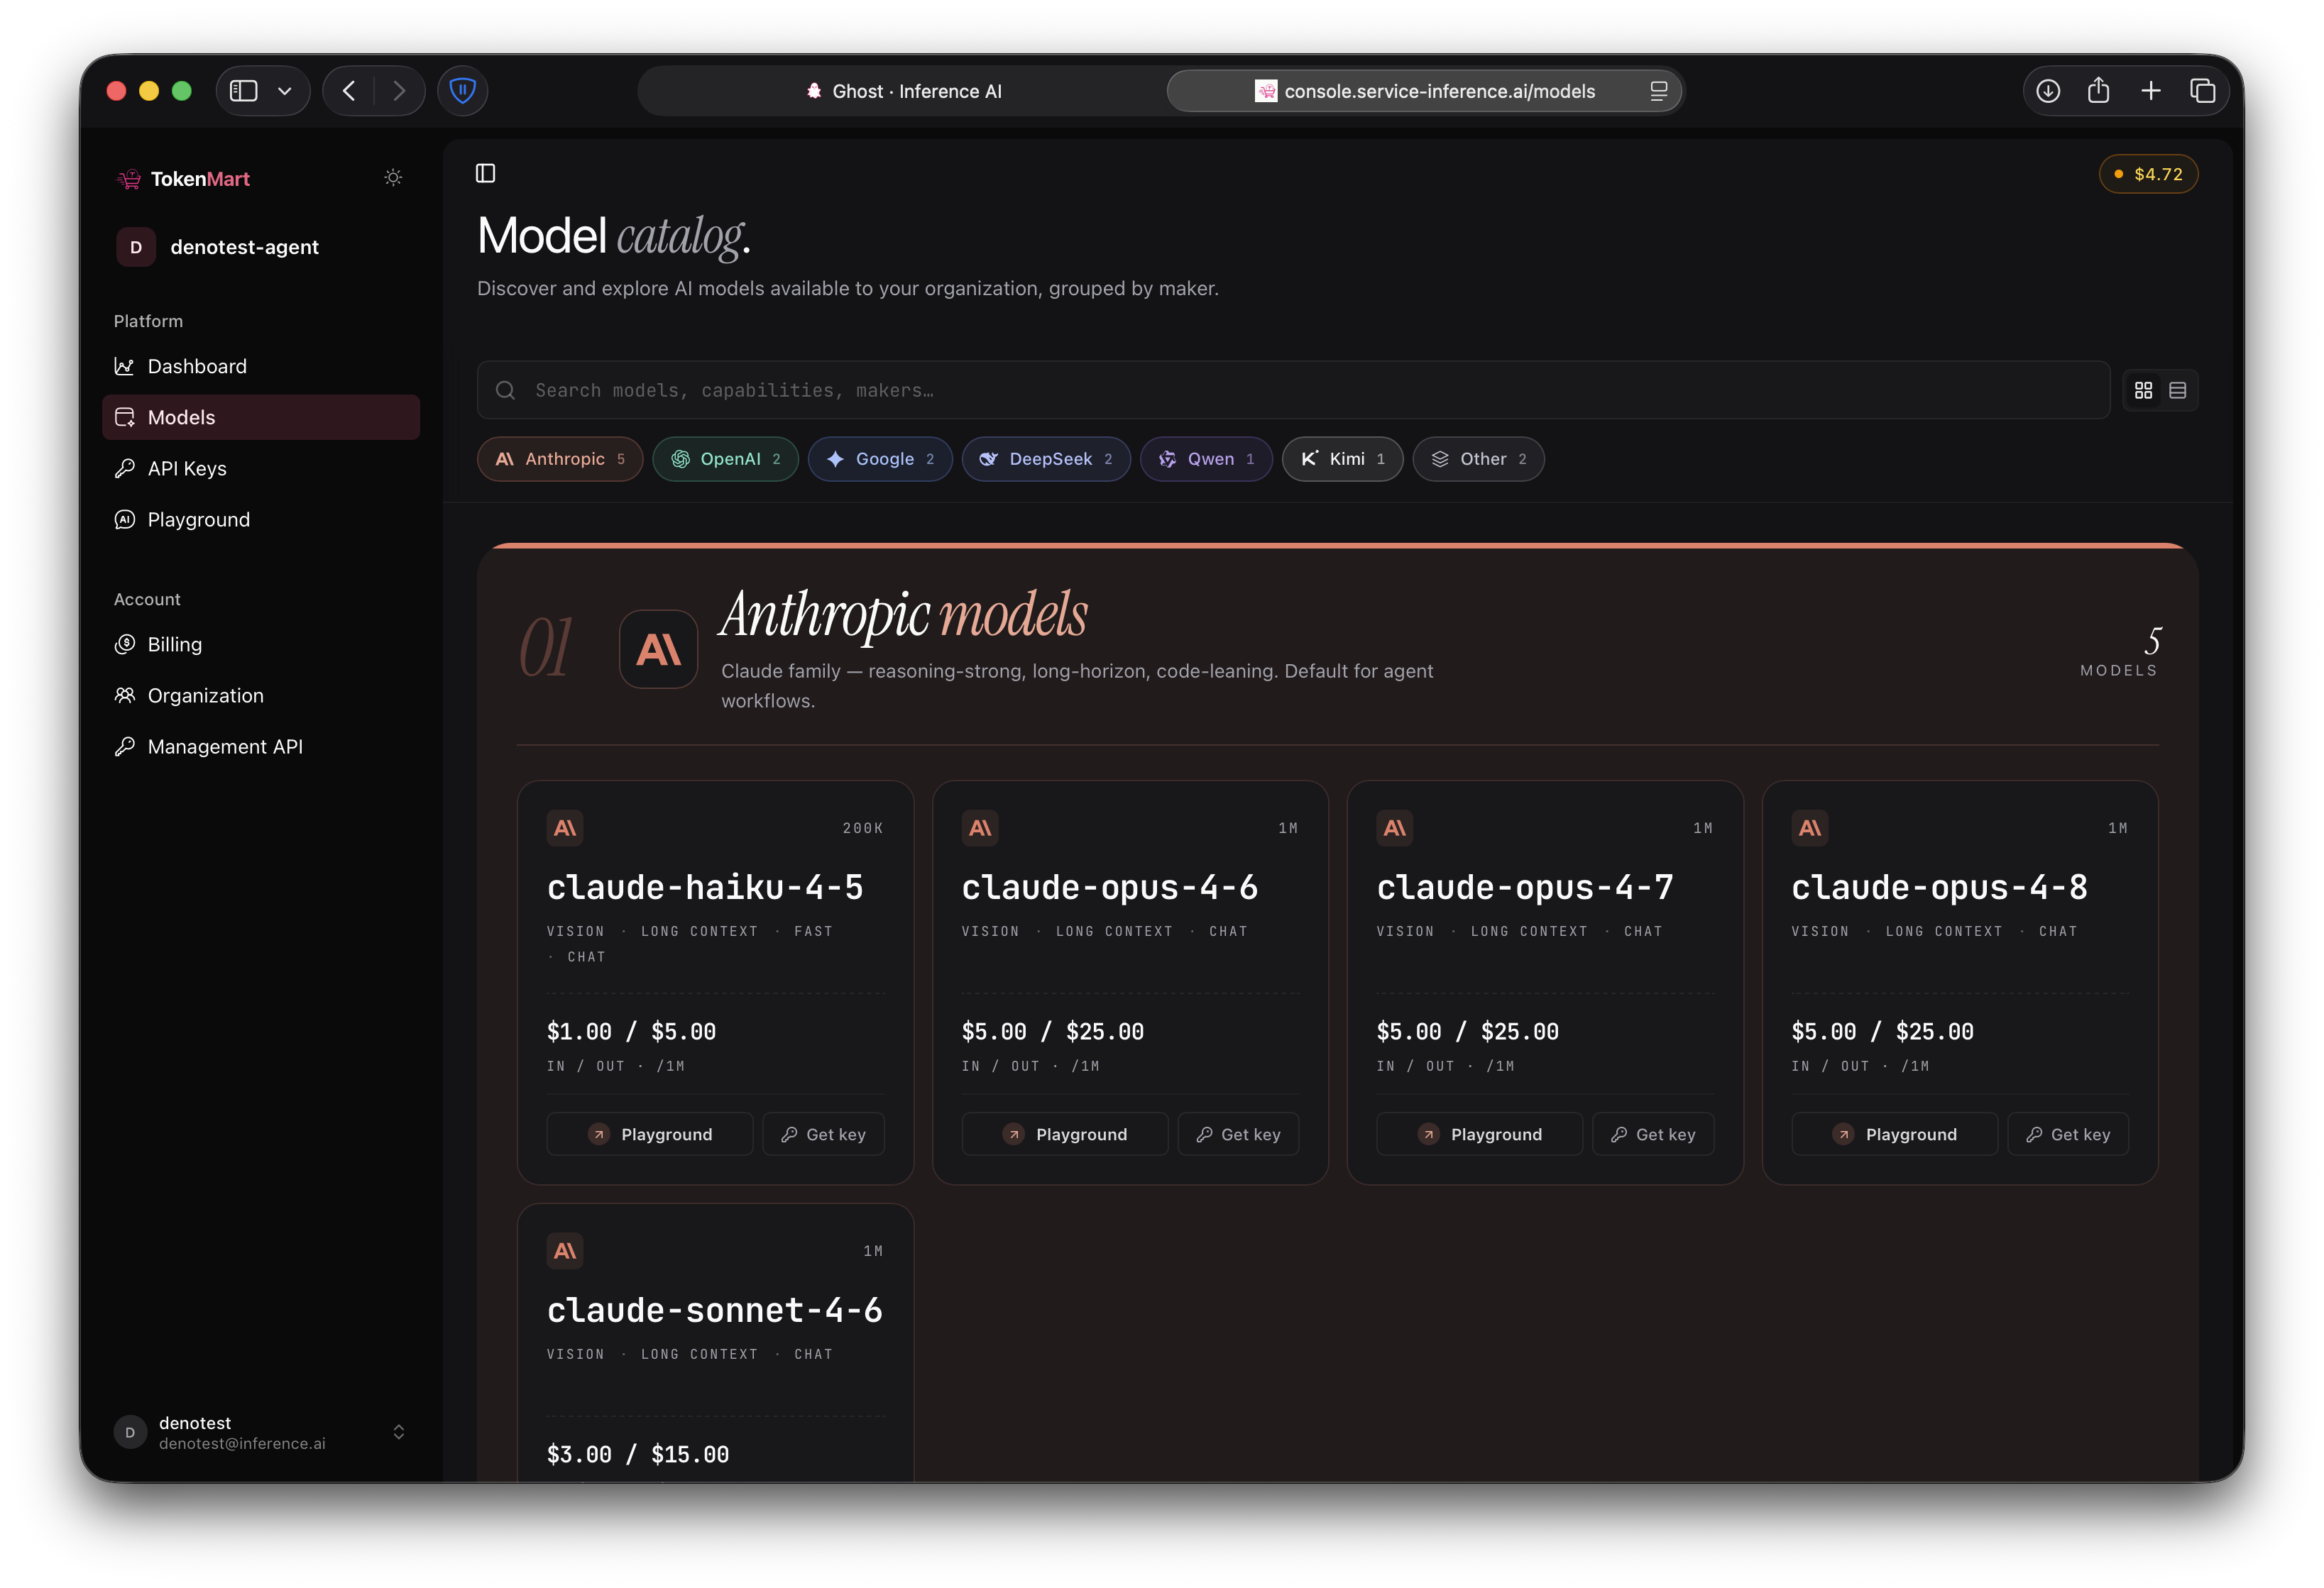Screen dimensions: 2324x1588
Task: Toggle the Other makers filter
Action: [x=1478, y=458]
